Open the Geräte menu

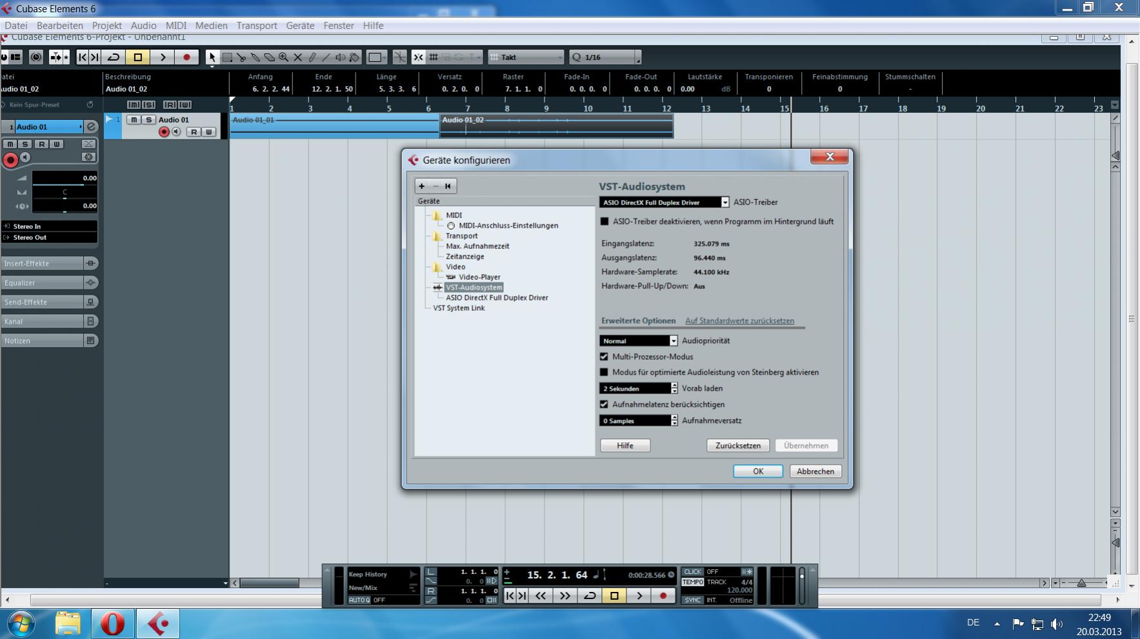(x=300, y=26)
